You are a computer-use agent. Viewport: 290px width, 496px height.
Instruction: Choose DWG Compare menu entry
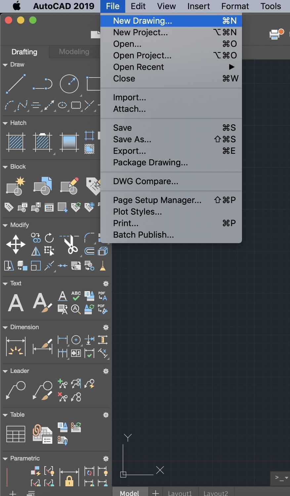point(171,182)
